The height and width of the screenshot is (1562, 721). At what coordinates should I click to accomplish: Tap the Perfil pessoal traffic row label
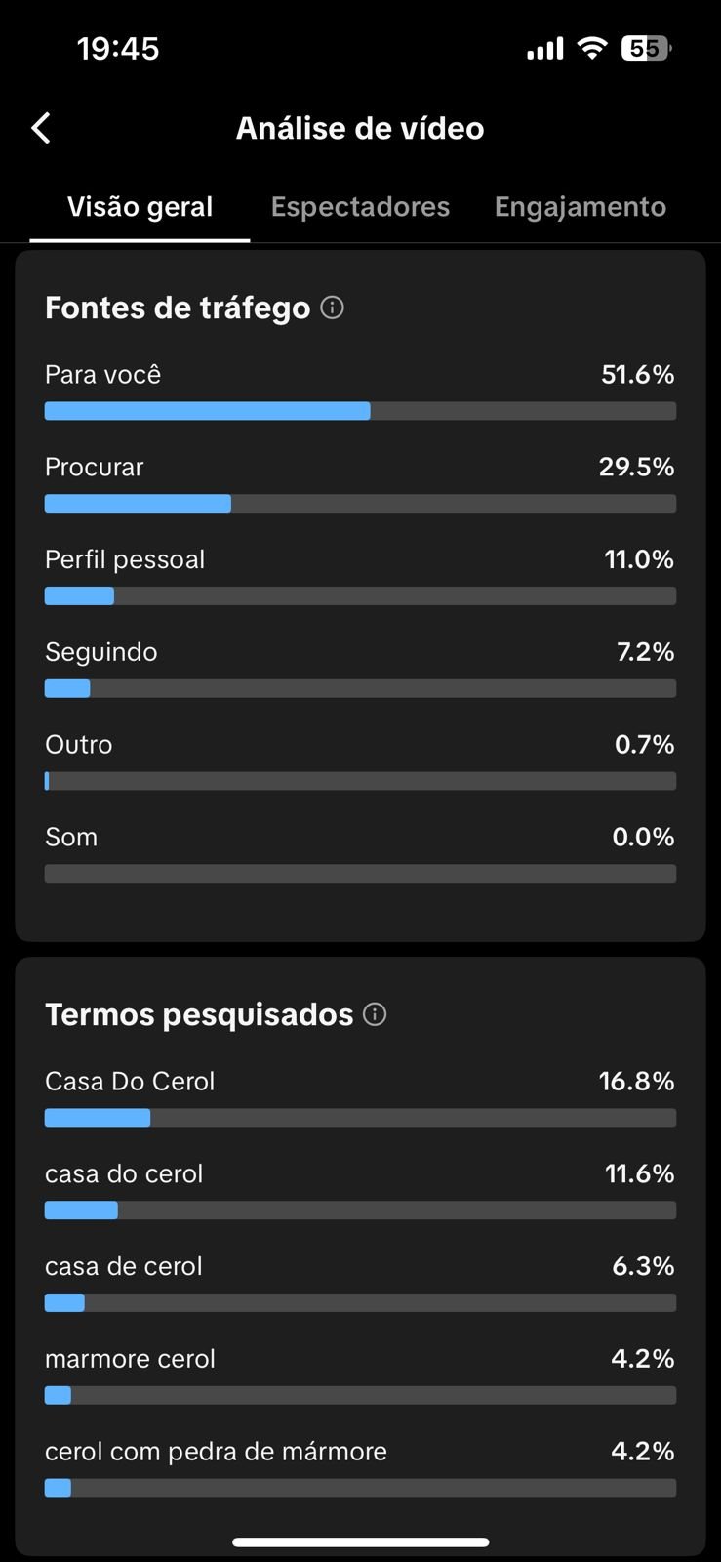click(125, 559)
